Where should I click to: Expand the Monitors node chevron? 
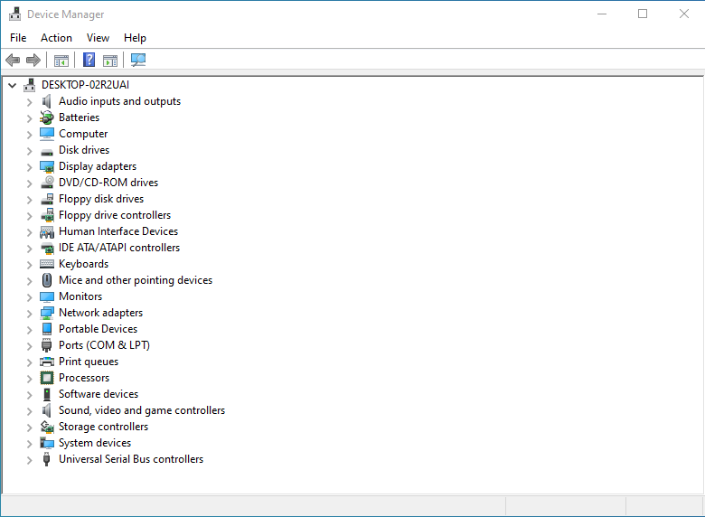click(29, 297)
